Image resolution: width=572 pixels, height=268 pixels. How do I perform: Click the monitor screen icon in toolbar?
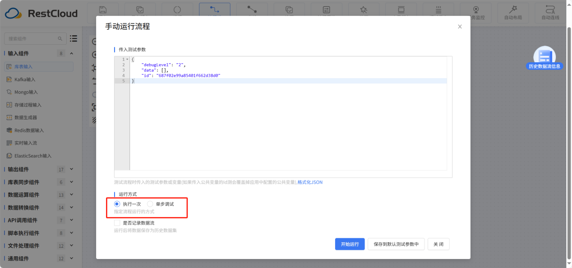401,10
